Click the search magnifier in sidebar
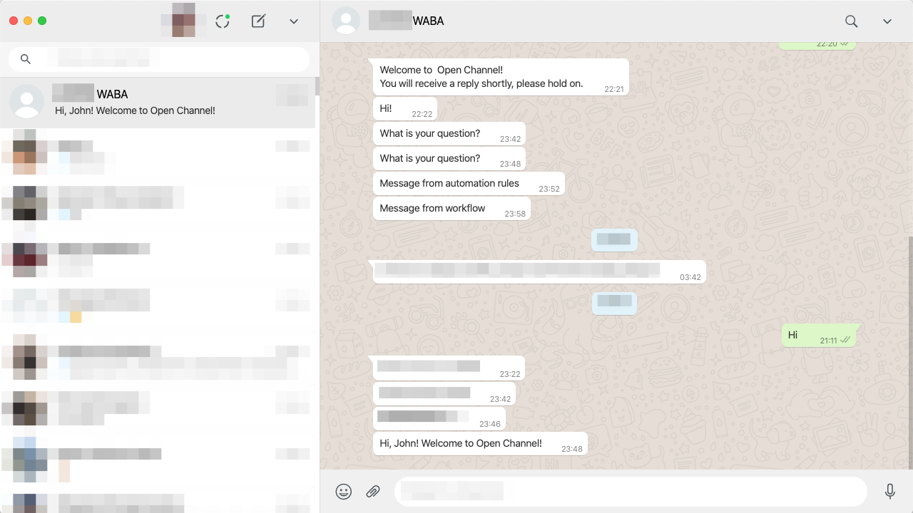This screenshot has width=913, height=513. [26, 59]
